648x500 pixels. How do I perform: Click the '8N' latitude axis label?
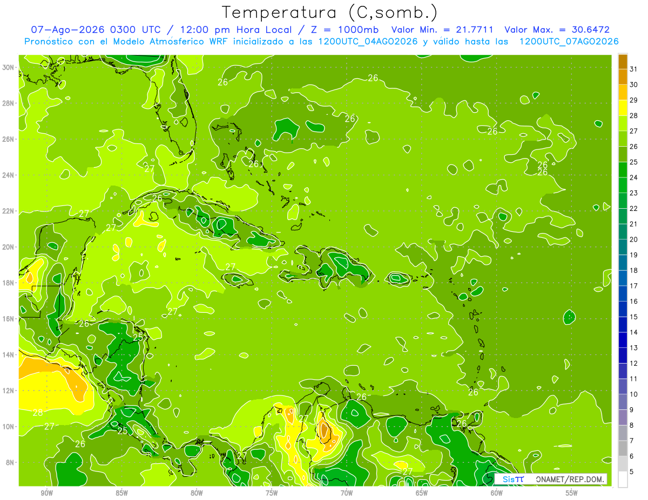click(x=10, y=462)
